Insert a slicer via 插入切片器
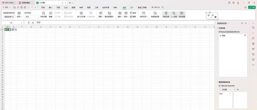 pos(81,15)
